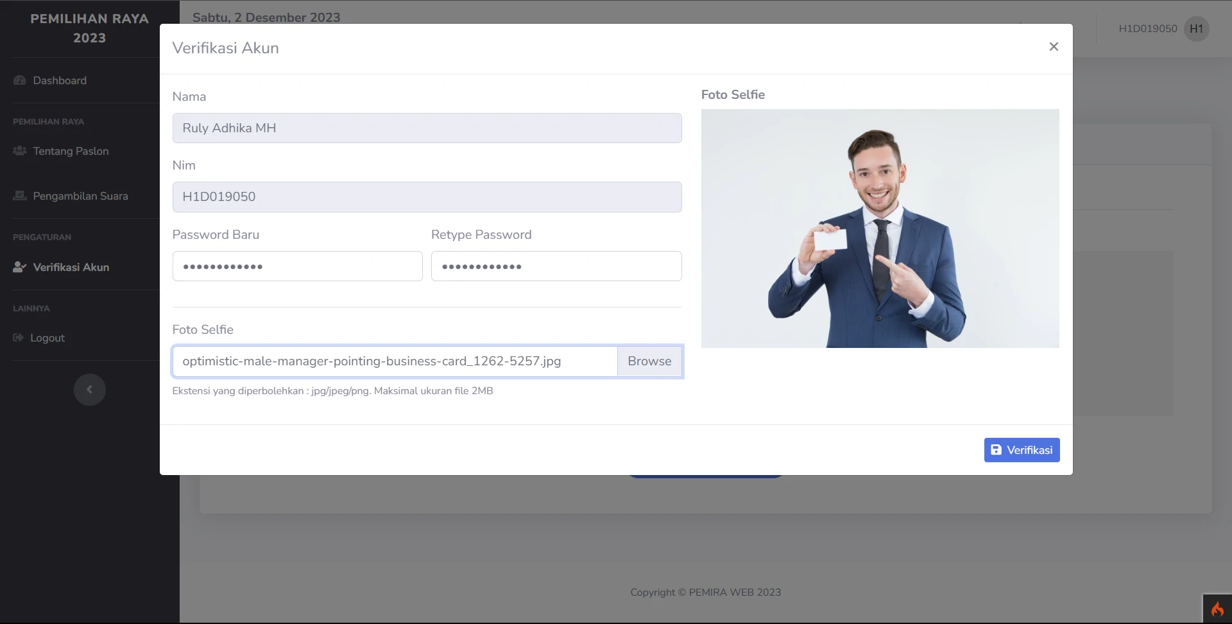This screenshot has height=624, width=1232.
Task: Click the flame debug icon in corner
Action: tap(1217, 609)
